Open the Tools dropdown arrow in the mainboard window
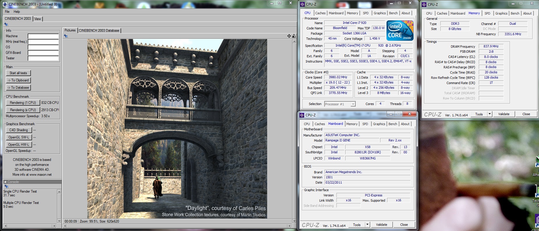Screen dimensions: 539x231 367,225
